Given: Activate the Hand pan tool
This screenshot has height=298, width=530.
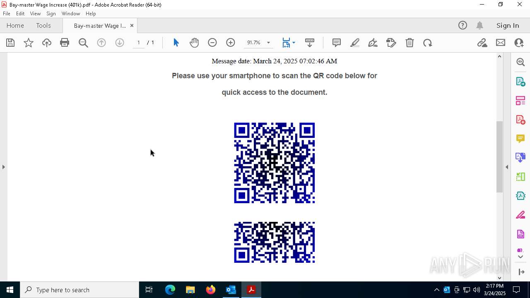Looking at the screenshot, I should point(194,43).
